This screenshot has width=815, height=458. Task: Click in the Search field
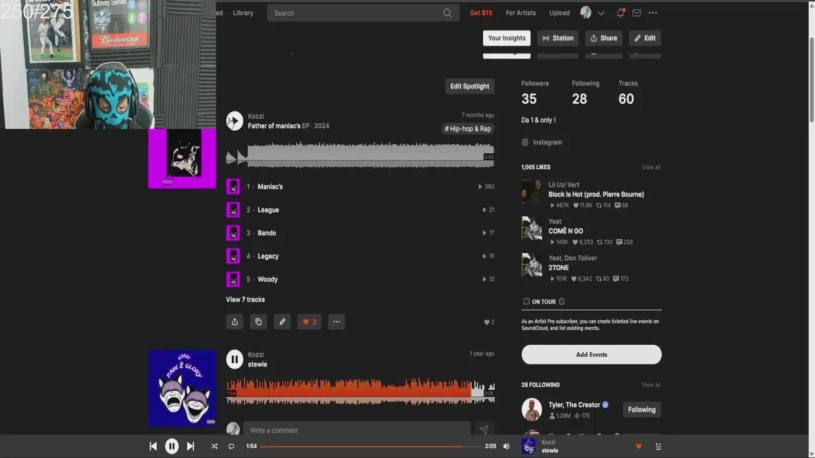(363, 13)
